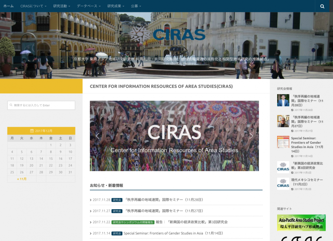Open Asia-Pacific Area Studies Project banner
Image resolution: width=333 pixels, height=241 pixels.
(x=301, y=223)
